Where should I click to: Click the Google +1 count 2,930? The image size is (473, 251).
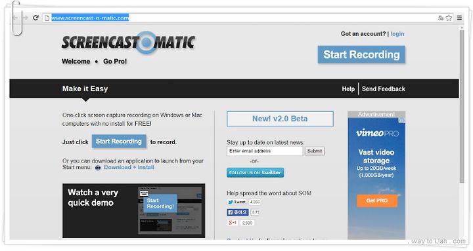click(x=248, y=223)
